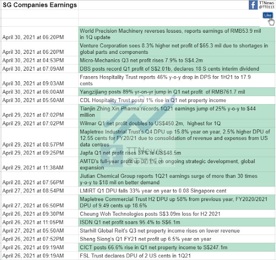This screenshot has width=276, height=260.
Task: Select the April 30, 2021 at 04:53PM cell
Action: tap(40, 60)
